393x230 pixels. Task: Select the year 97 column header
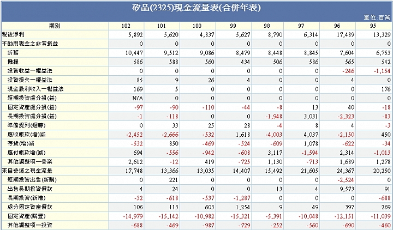click(x=301, y=26)
